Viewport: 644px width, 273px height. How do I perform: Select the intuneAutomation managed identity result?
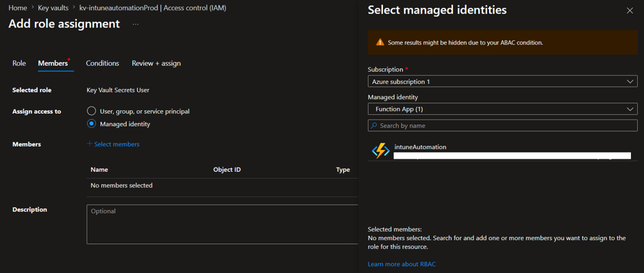pos(502,151)
